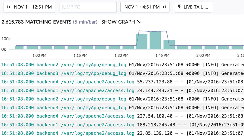Filter by backend4 in the 22.85.139.120 row

(x=47, y=133)
